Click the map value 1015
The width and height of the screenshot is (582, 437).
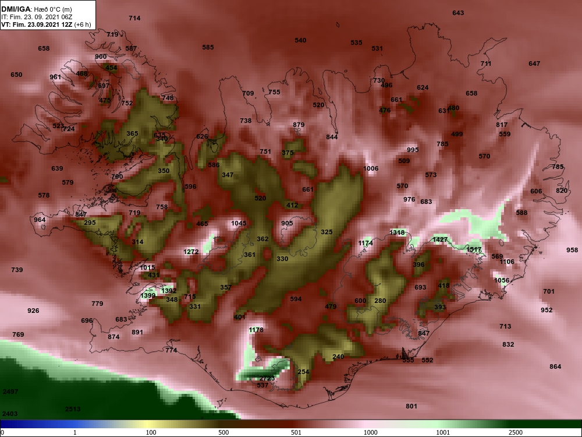tap(147, 267)
